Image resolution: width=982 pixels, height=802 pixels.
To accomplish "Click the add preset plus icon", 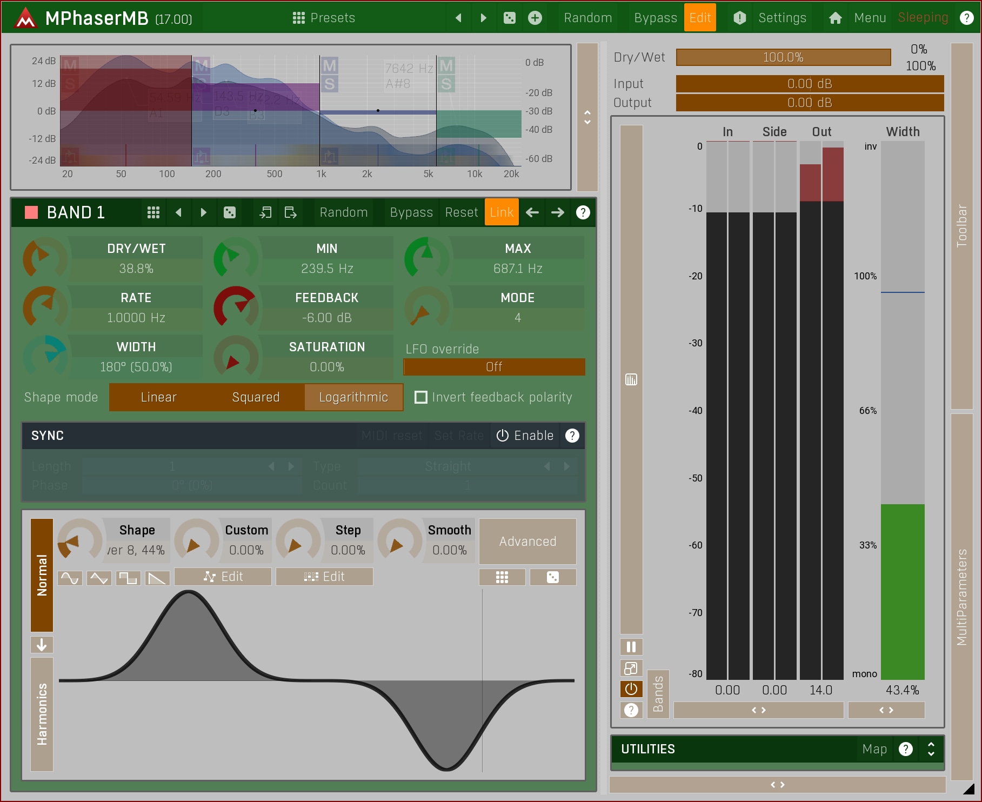I will 535,18.
